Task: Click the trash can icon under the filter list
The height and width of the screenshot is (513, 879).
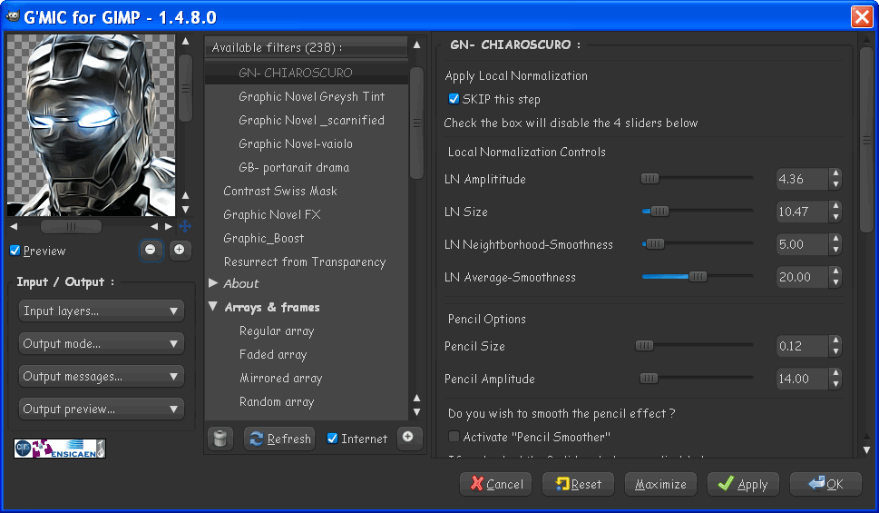Action: (220, 439)
